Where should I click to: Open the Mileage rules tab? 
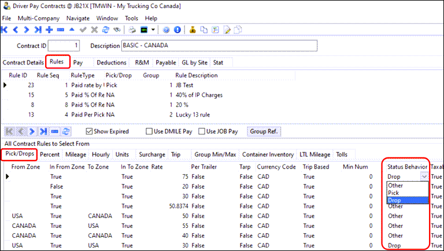[x=75, y=155]
